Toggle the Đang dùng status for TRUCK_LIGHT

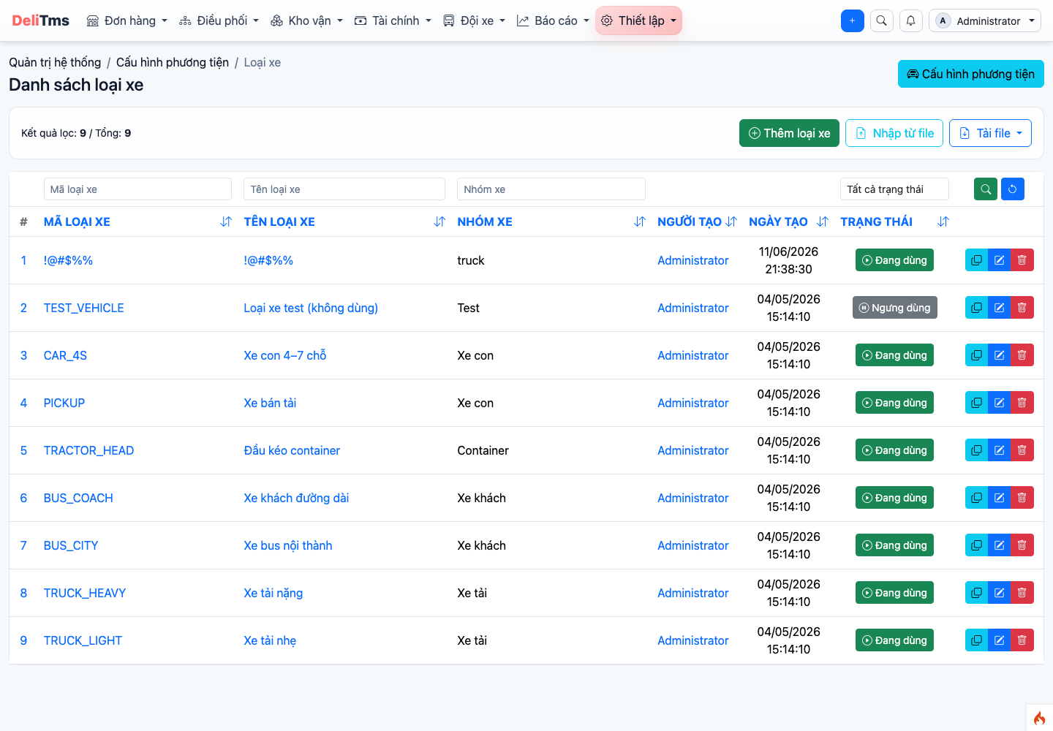pyautogui.click(x=894, y=640)
